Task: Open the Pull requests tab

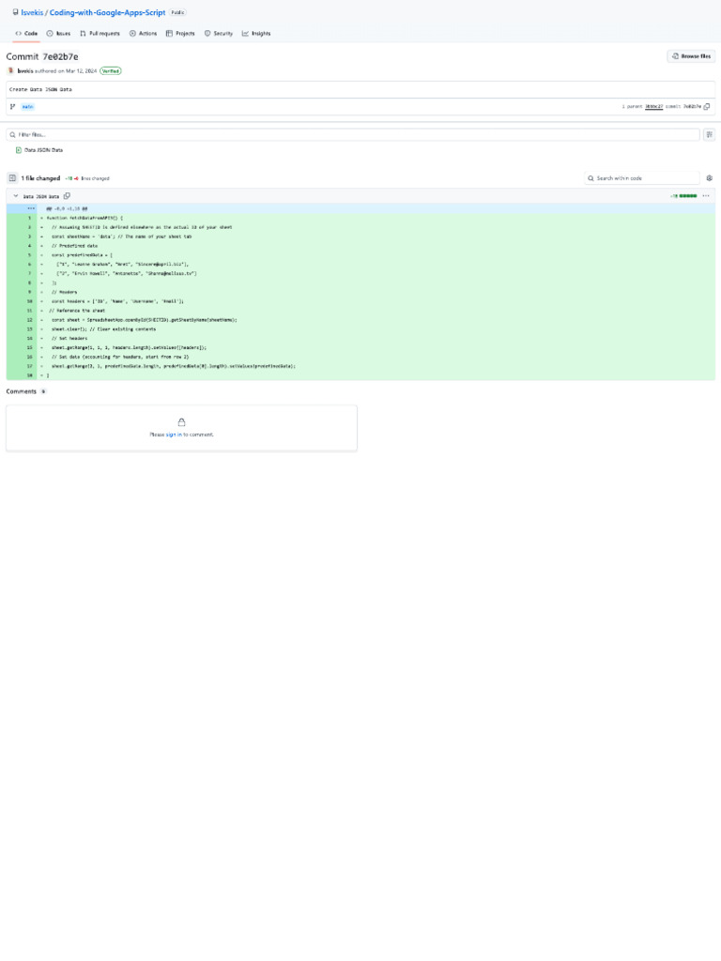Action: [x=100, y=34]
